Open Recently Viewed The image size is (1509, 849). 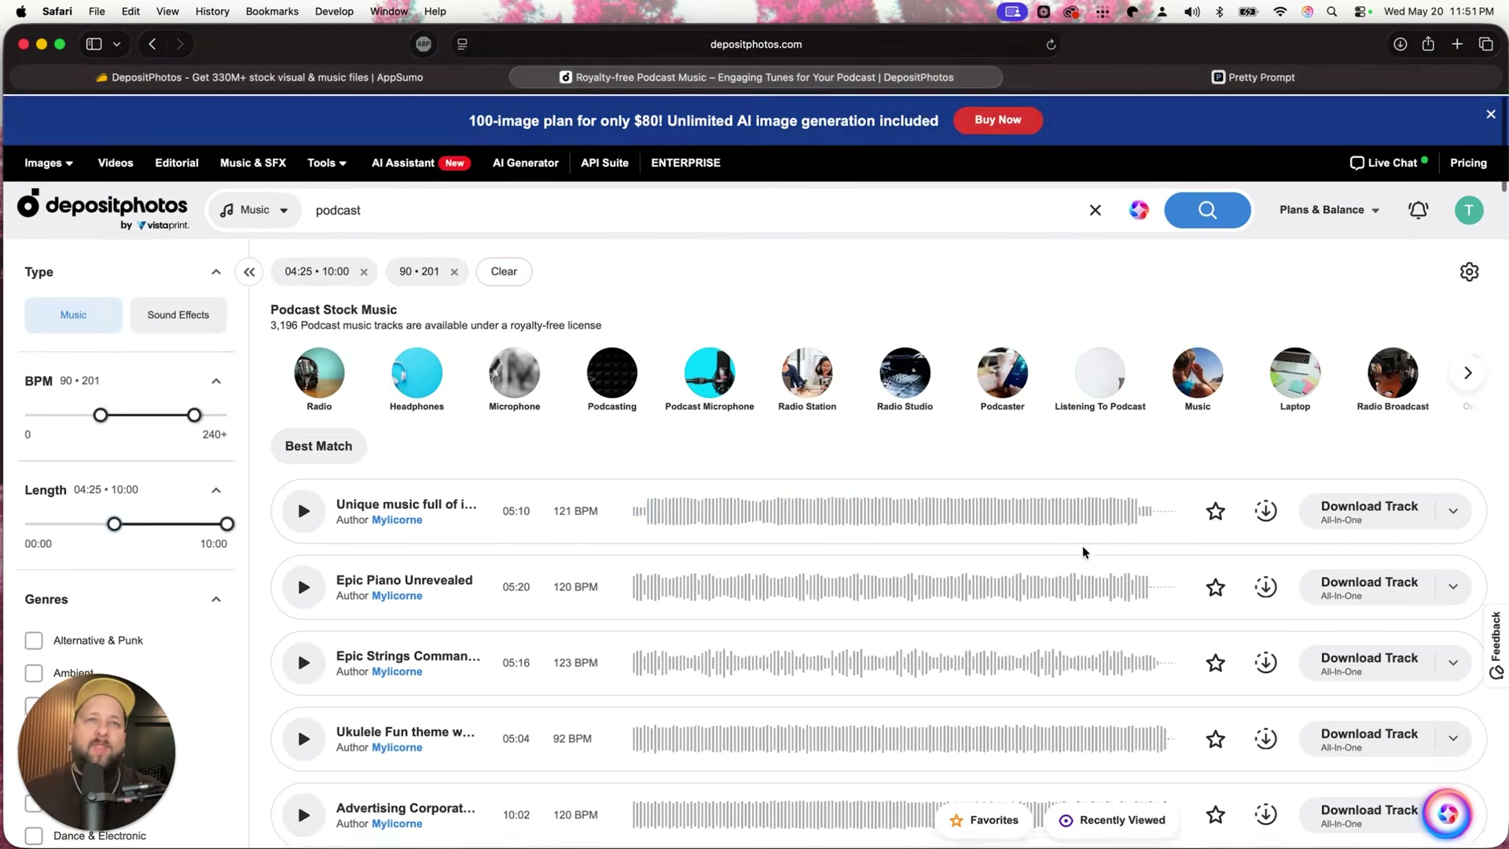[x=1112, y=820]
